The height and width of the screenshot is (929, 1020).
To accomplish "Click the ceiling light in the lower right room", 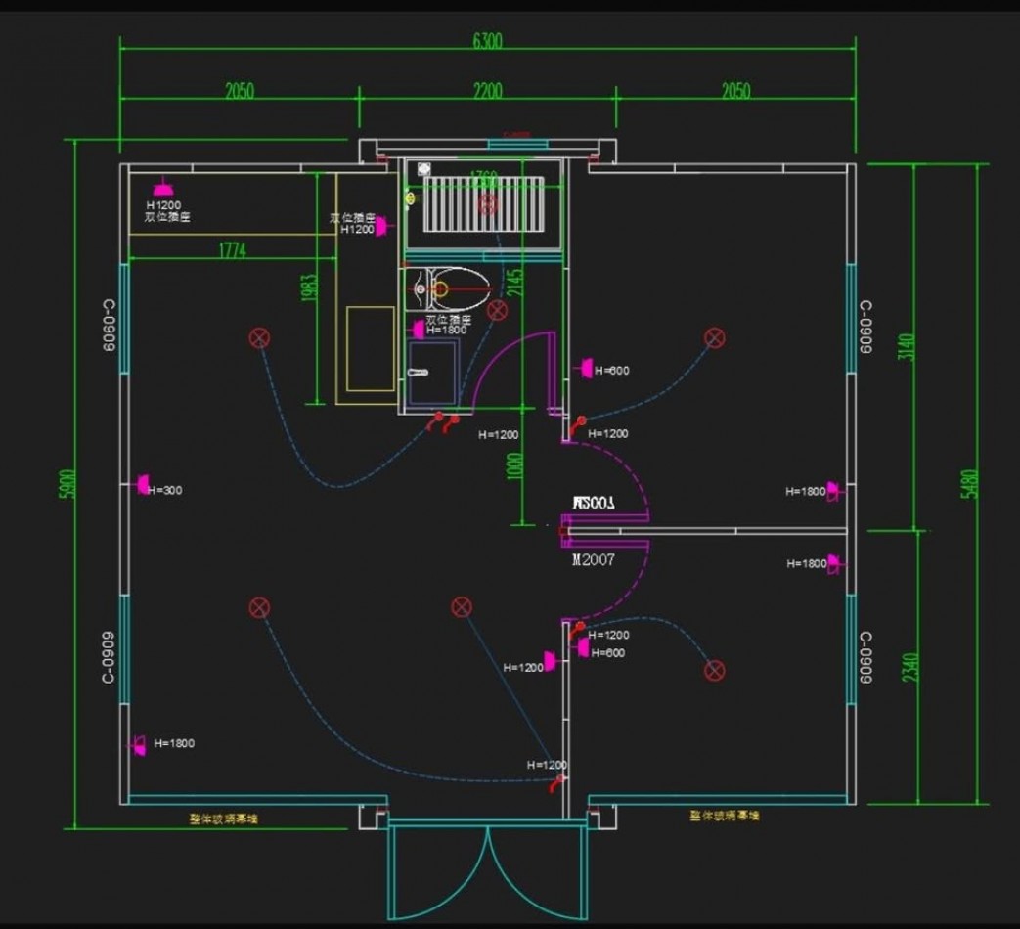I will [x=715, y=670].
